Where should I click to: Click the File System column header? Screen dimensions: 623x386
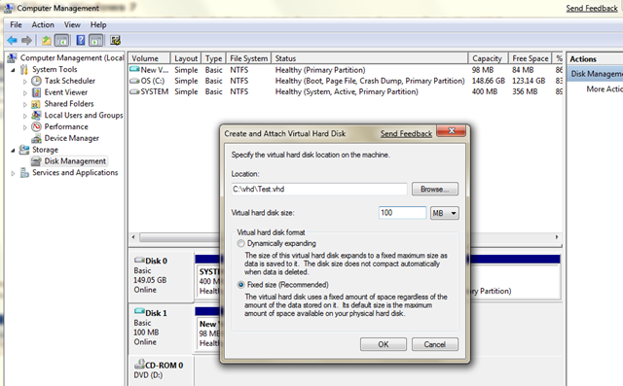(248, 58)
